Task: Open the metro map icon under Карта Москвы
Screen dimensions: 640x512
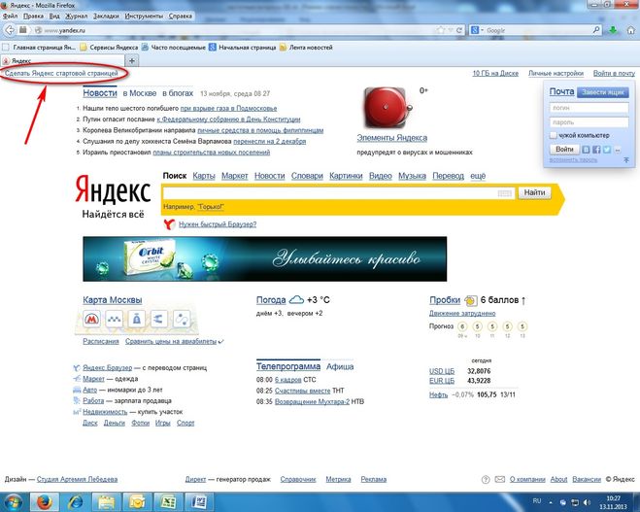Action: (x=92, y=319)
